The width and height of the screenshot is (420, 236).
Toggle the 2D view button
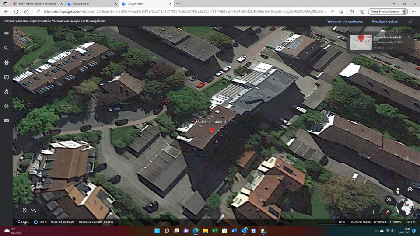point(388,200)
